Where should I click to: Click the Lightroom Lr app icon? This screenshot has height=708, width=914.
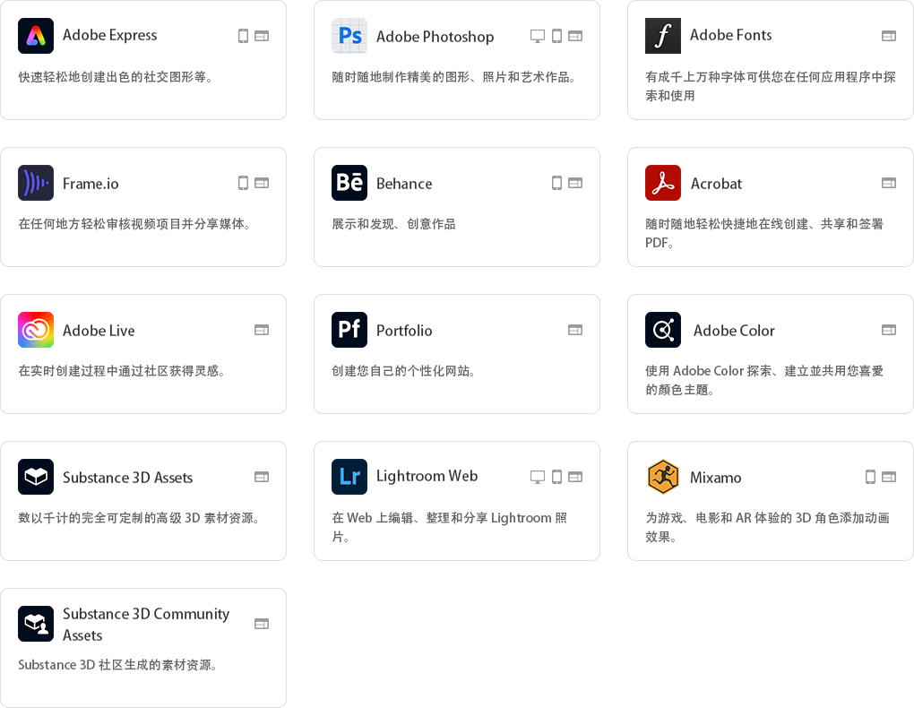click(x=349, y=477)
